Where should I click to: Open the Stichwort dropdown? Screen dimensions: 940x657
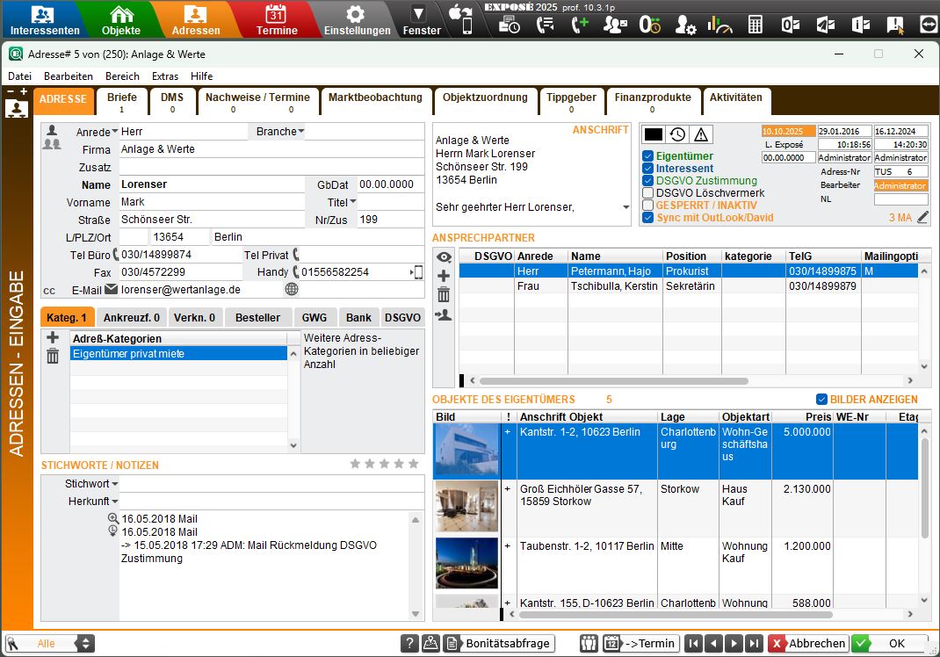point(114,484)
